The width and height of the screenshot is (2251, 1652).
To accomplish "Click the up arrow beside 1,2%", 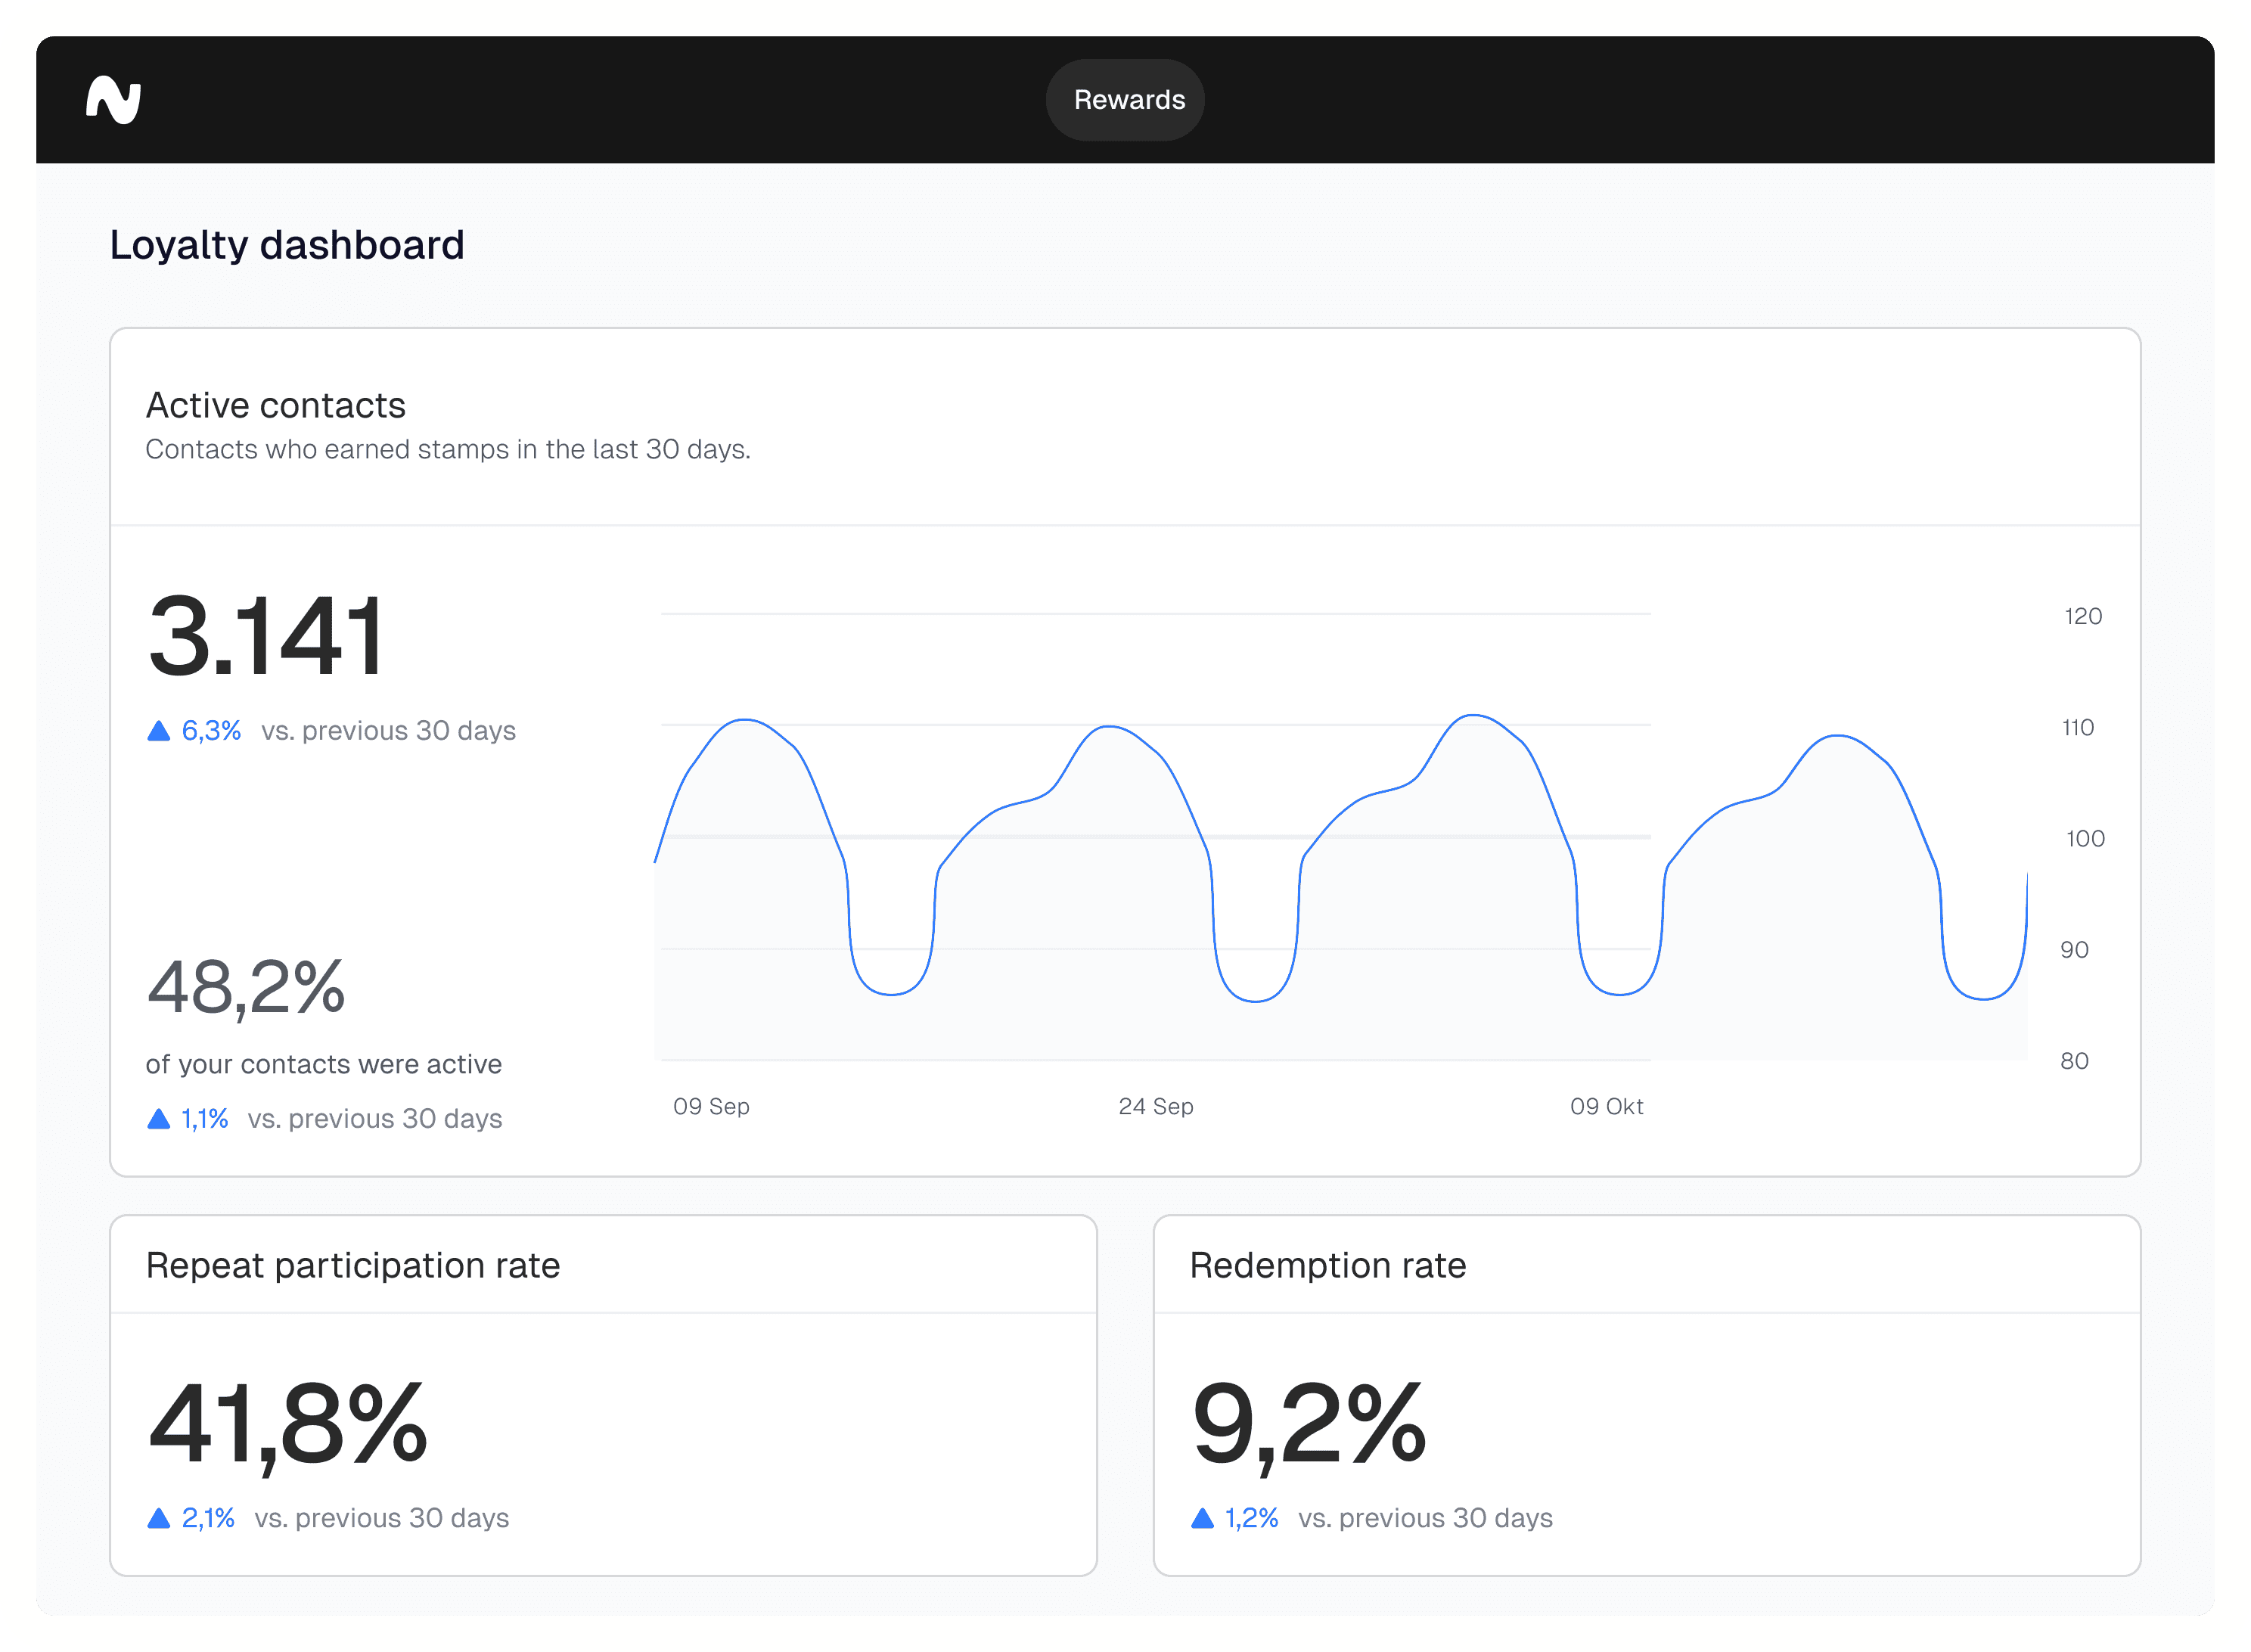I will tap(1202, 1518).
